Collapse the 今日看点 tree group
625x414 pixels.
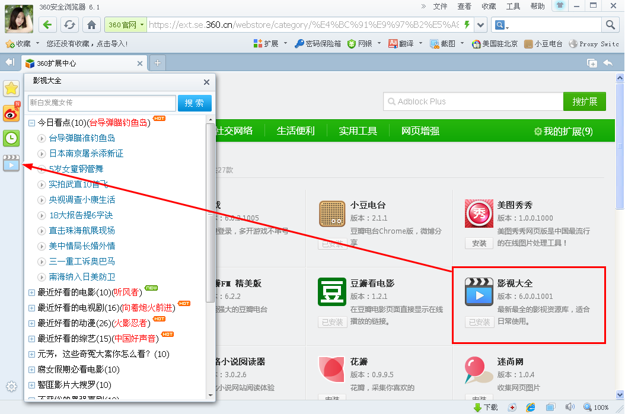[32, 123]
